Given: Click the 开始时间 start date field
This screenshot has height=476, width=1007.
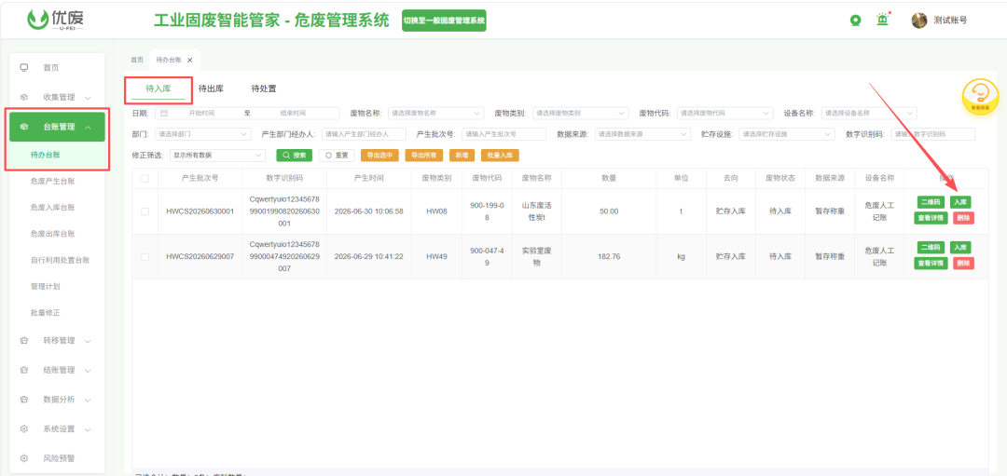Looking at the screenshot, I should tap(201, 113).
